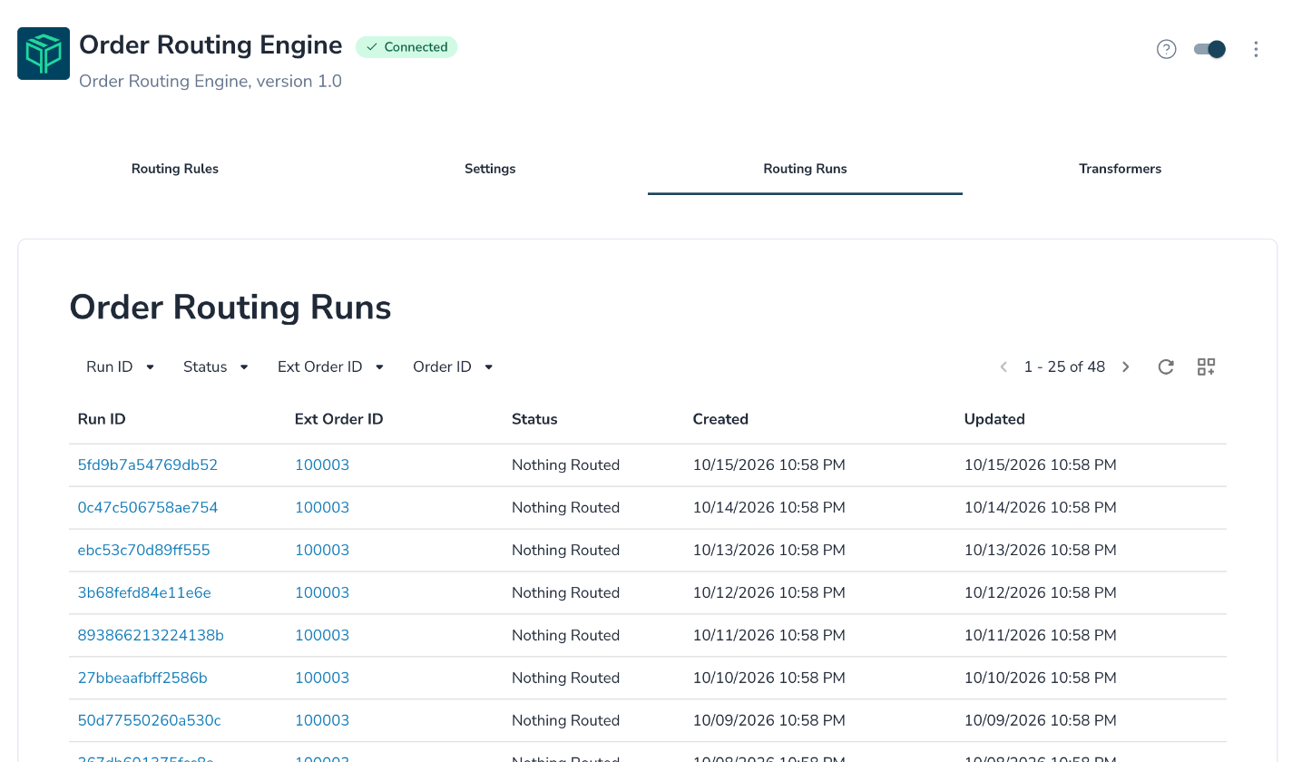This screenshot has height=762, width=1302.
Task: Switch to the Routing Rules tab
Action: click(175, 169)
